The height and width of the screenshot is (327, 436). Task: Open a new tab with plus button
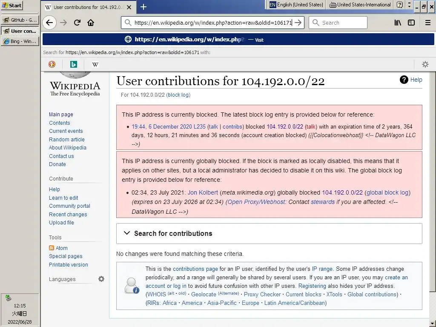(x=143, y=7)
